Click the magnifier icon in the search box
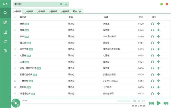171x108 pixels. (66, 4)
